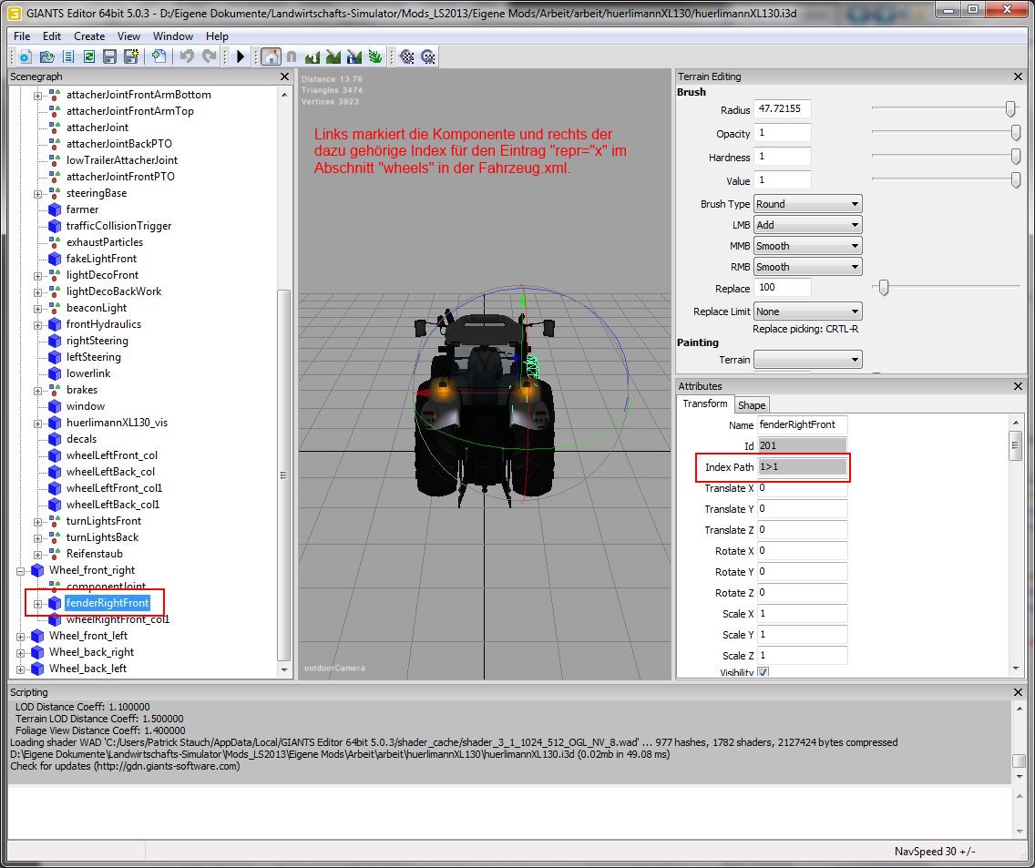Click the green Reload file icon
Image resolution: width=1035 pixels, height=868 pixels.
click(89, 56)
